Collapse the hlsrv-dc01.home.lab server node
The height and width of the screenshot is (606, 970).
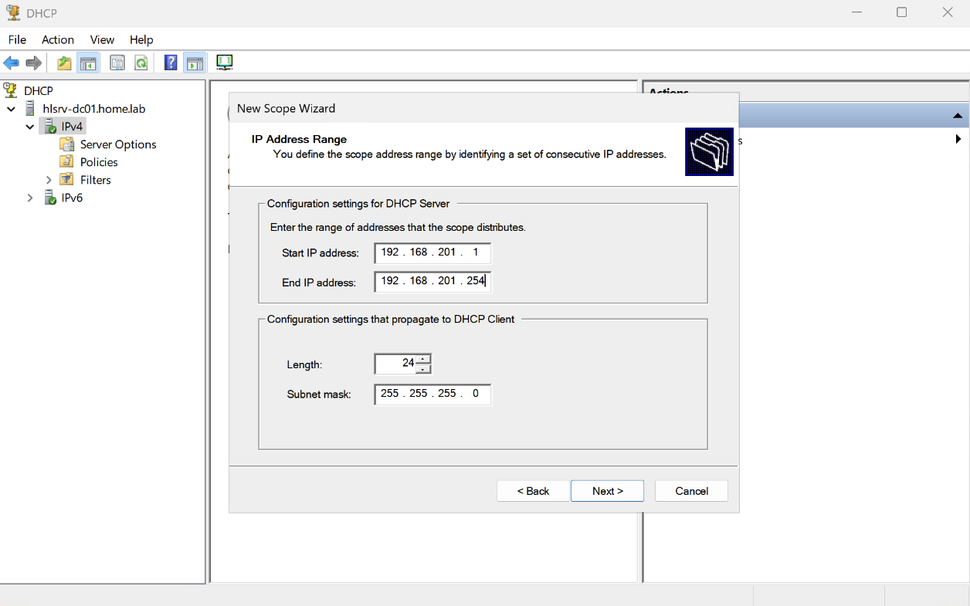pos(12,109)
